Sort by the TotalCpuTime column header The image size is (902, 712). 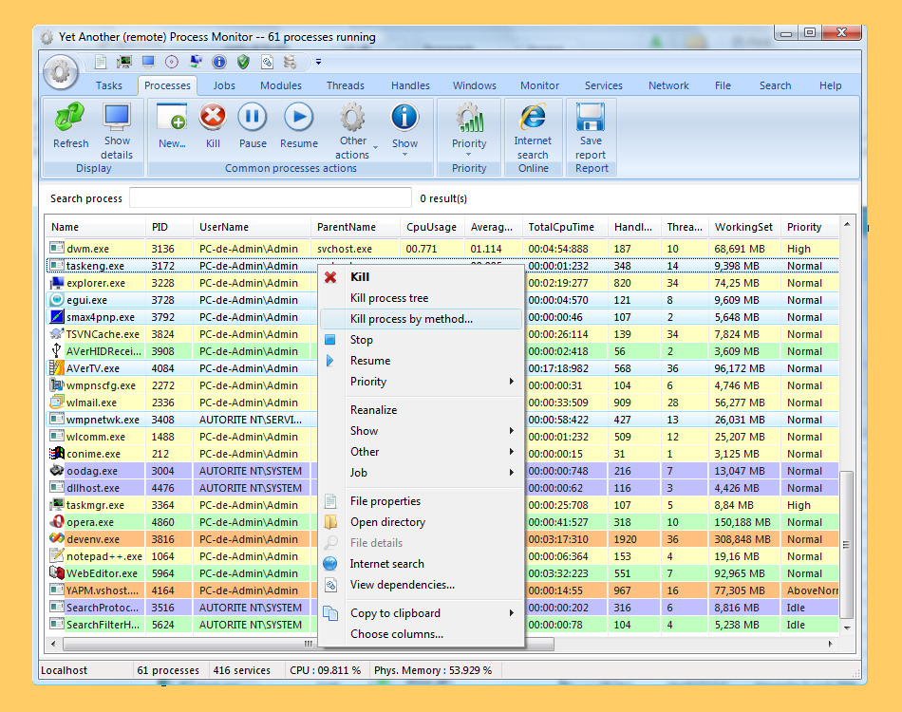(564, 227)
